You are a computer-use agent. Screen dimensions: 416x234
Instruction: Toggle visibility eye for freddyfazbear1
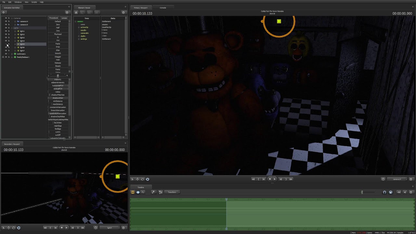pos(6,57)
